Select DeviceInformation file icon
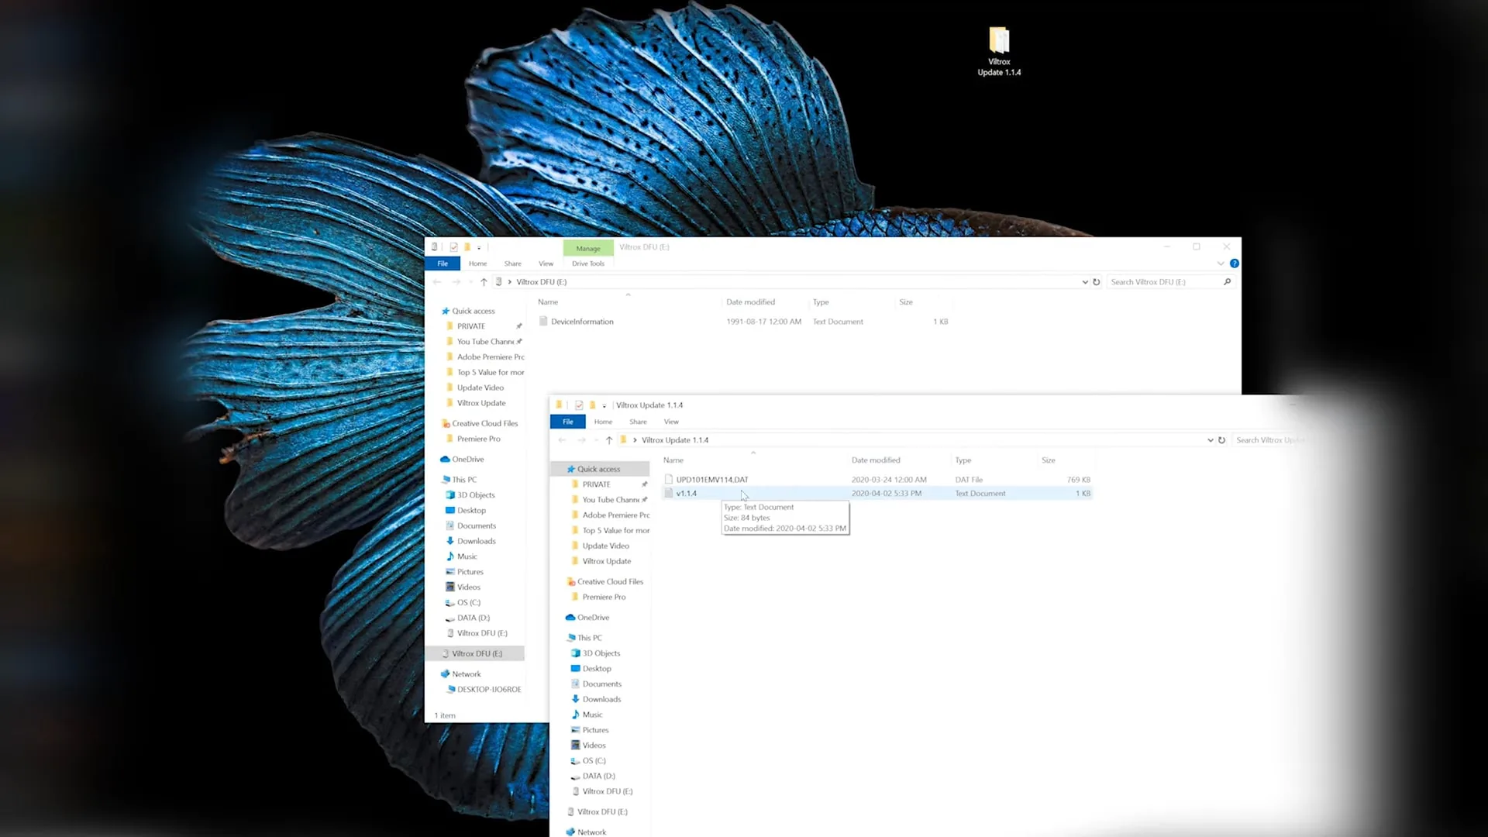Image resolution: width=1488 pixels, height=837 pixels. pos(543,322)
